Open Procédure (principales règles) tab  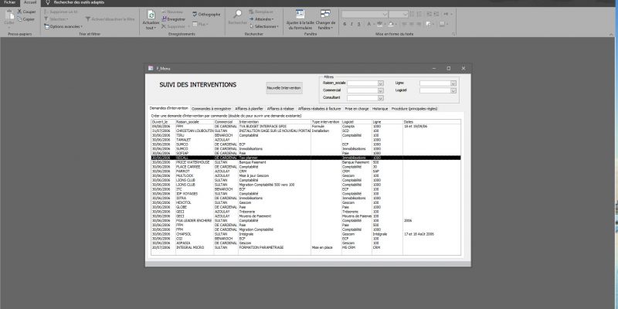coord(414,108)
